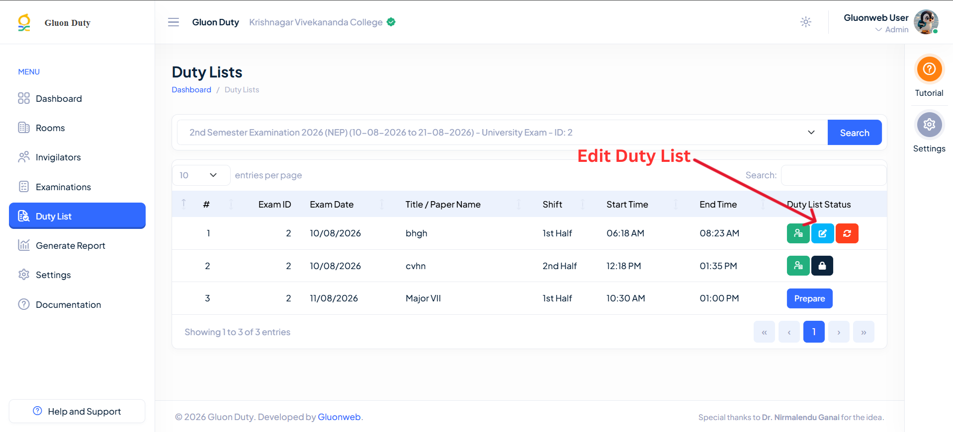Follow the Dashboard breadcrumb link
This screenshot has width=953, height=432.
(x=191, y=90)
